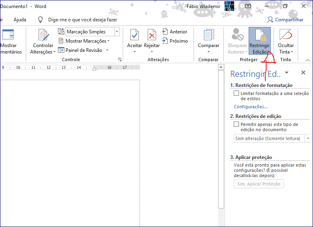Click the 2. Restrições de edição heading

tap(255, 116)
